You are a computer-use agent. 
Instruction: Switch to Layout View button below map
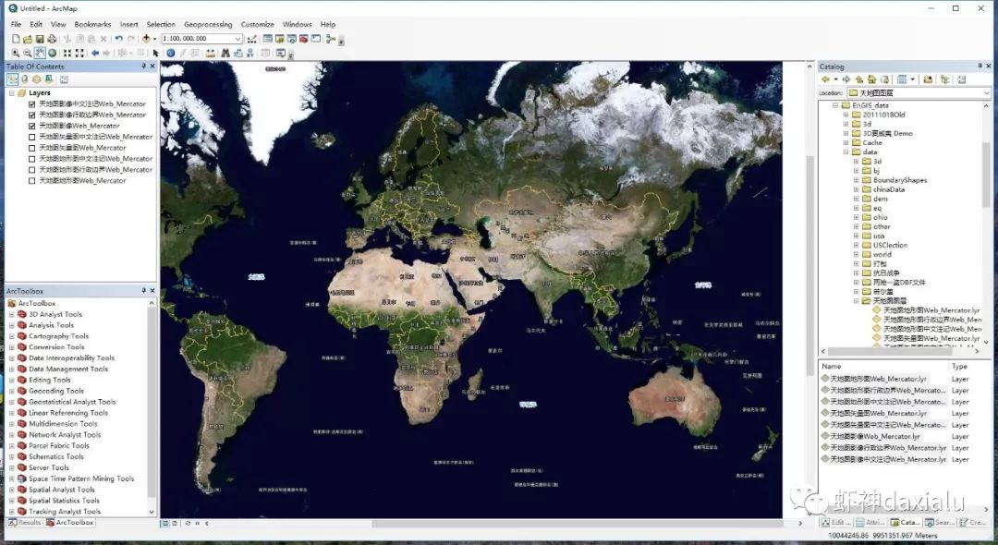coord(174,524)
